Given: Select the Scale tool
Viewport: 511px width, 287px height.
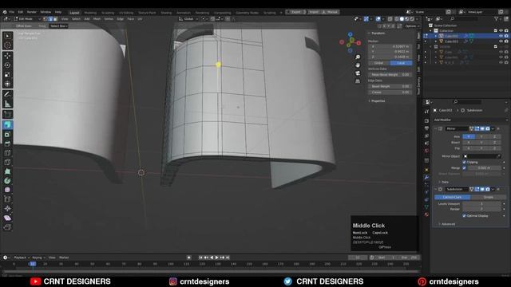Looking at the screenshot, I should point(7,74).
